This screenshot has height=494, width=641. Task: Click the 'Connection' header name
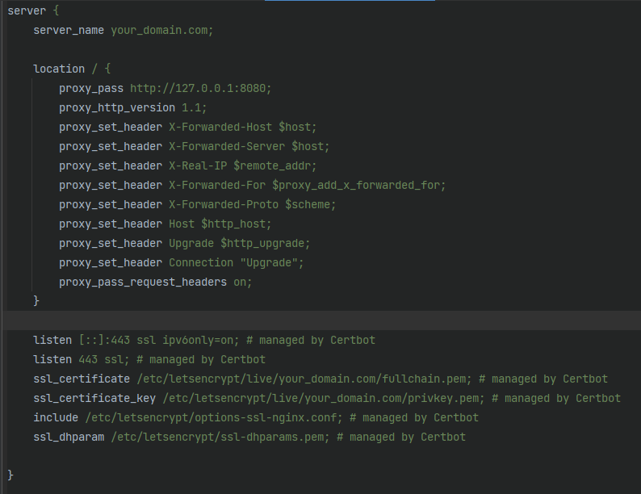point(201,262)
